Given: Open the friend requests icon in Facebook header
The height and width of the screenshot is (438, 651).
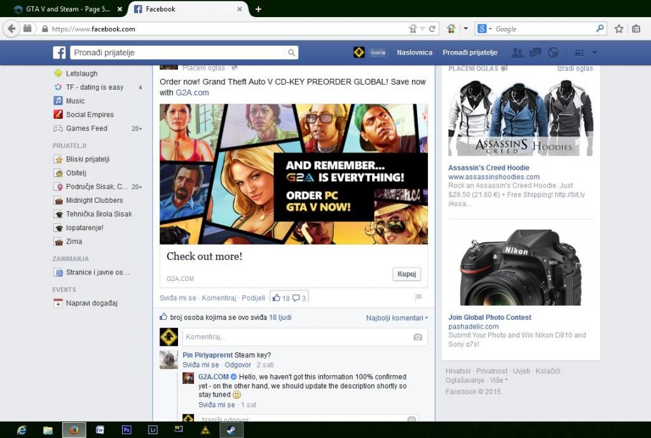Looking at the screenshot, I should (x=517, y=53).
